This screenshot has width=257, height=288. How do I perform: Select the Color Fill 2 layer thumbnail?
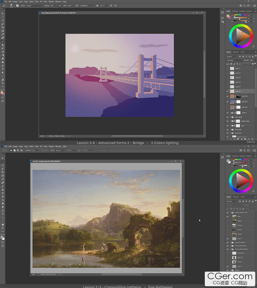[232, 102]
